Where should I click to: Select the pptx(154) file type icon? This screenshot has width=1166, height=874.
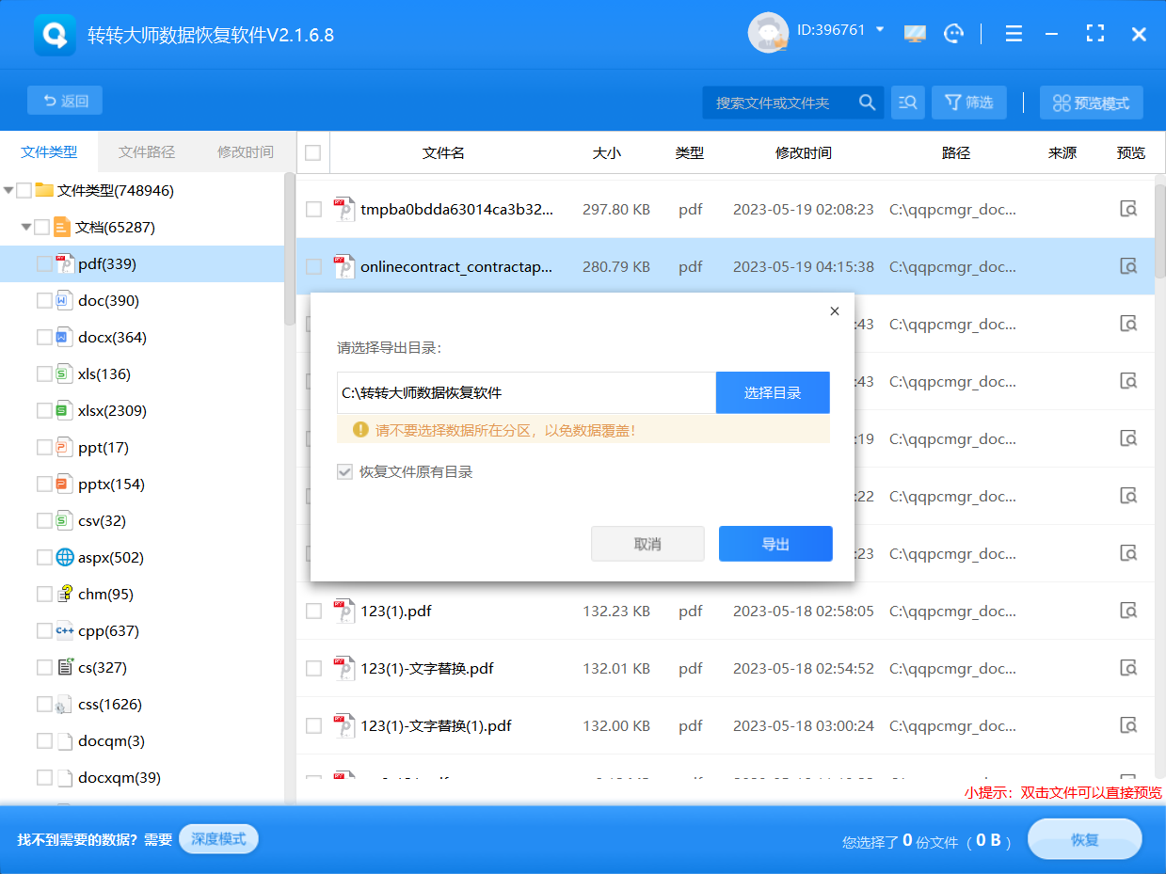64,485
